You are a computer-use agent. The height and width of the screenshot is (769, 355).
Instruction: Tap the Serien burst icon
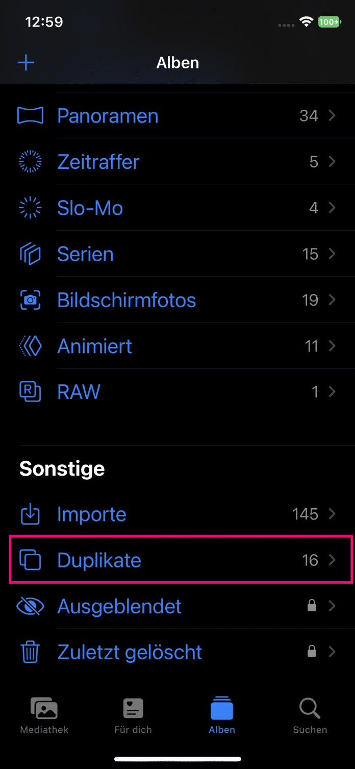pyautogui.click(x=30, y=254)
